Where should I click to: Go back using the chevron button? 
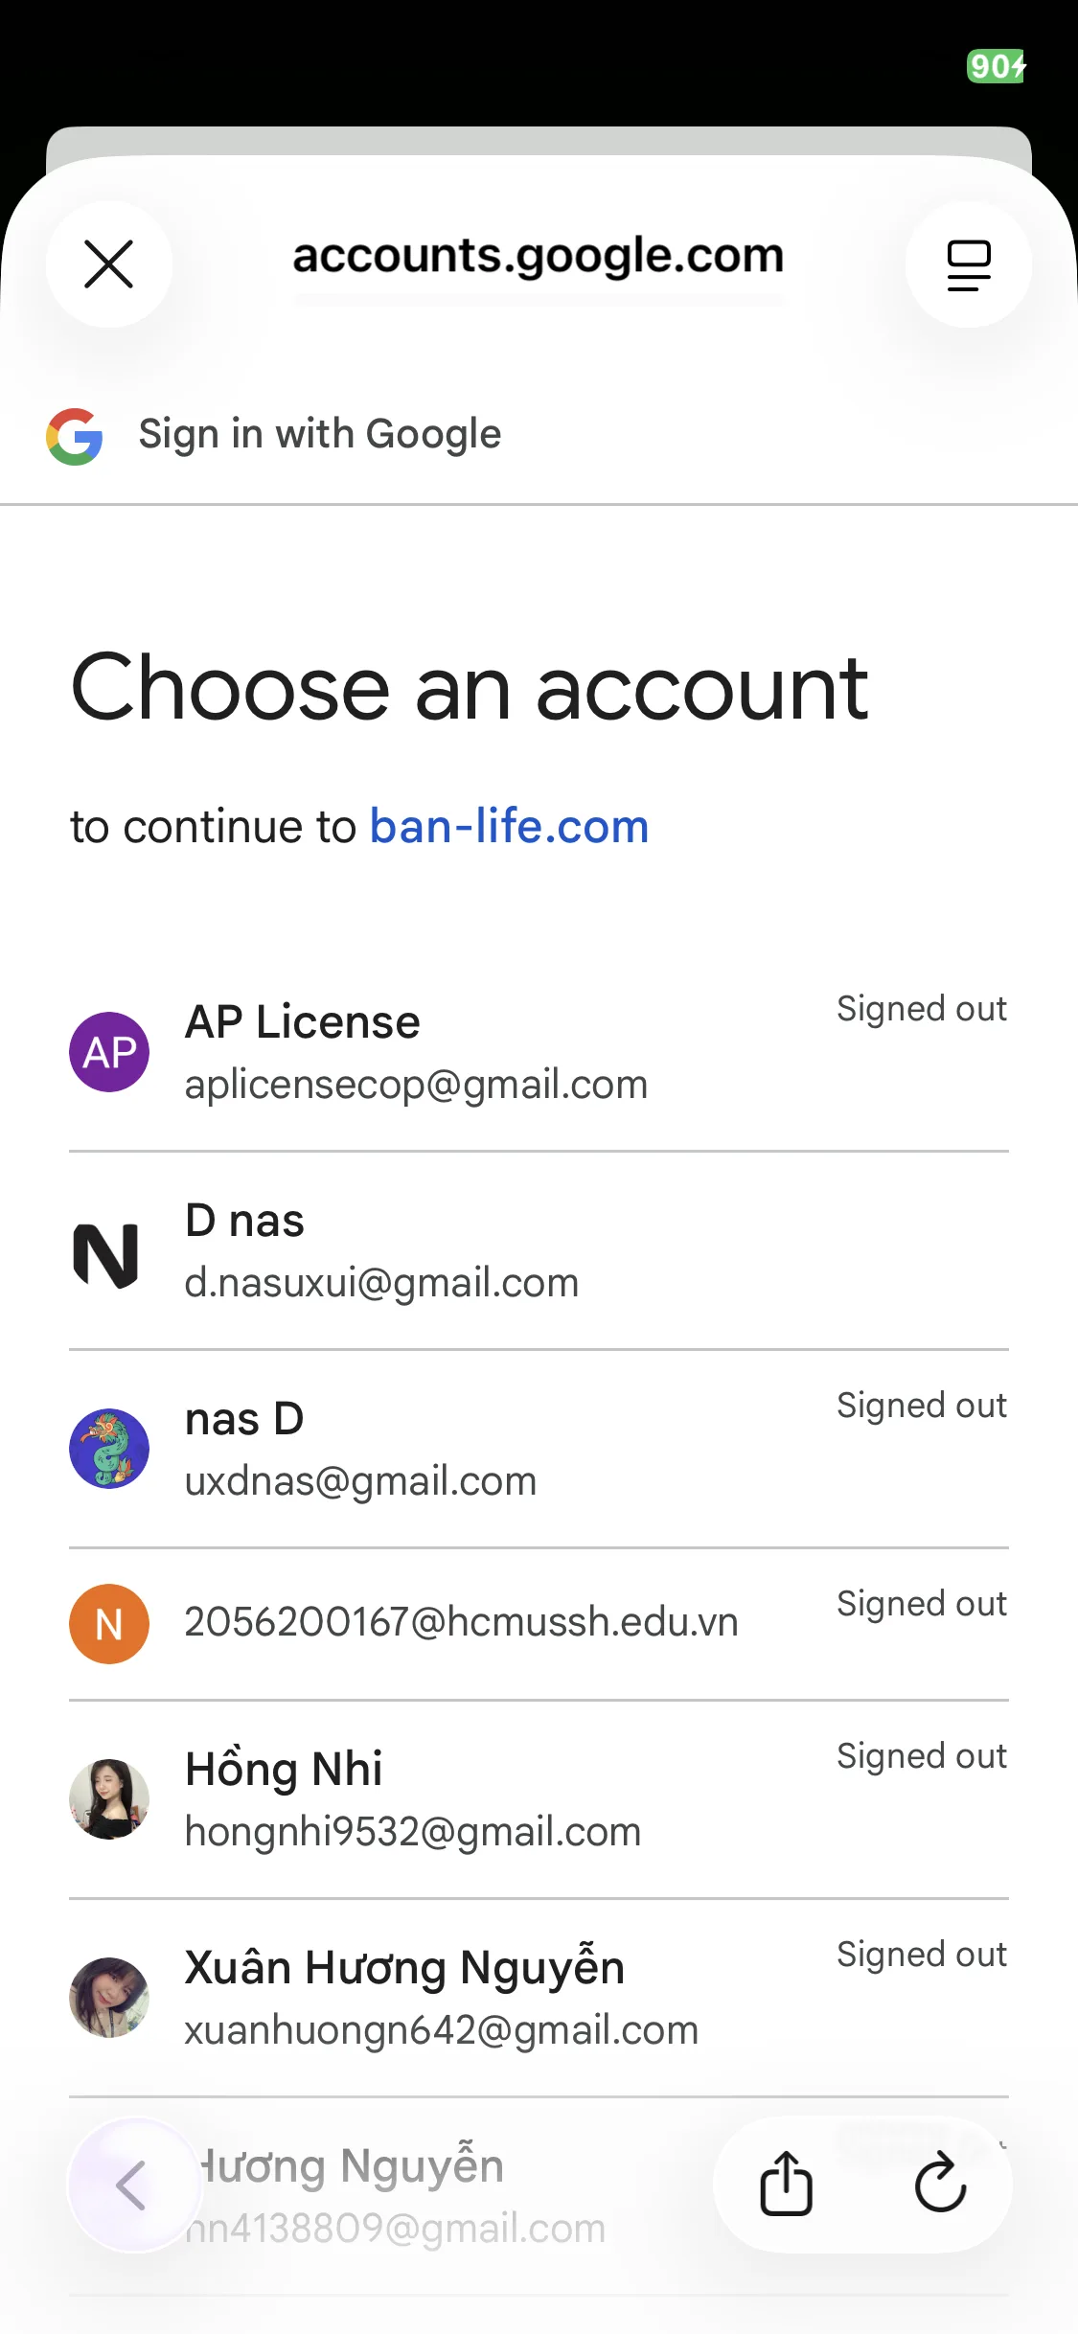pyautogui.click(x=132, y=2185)
